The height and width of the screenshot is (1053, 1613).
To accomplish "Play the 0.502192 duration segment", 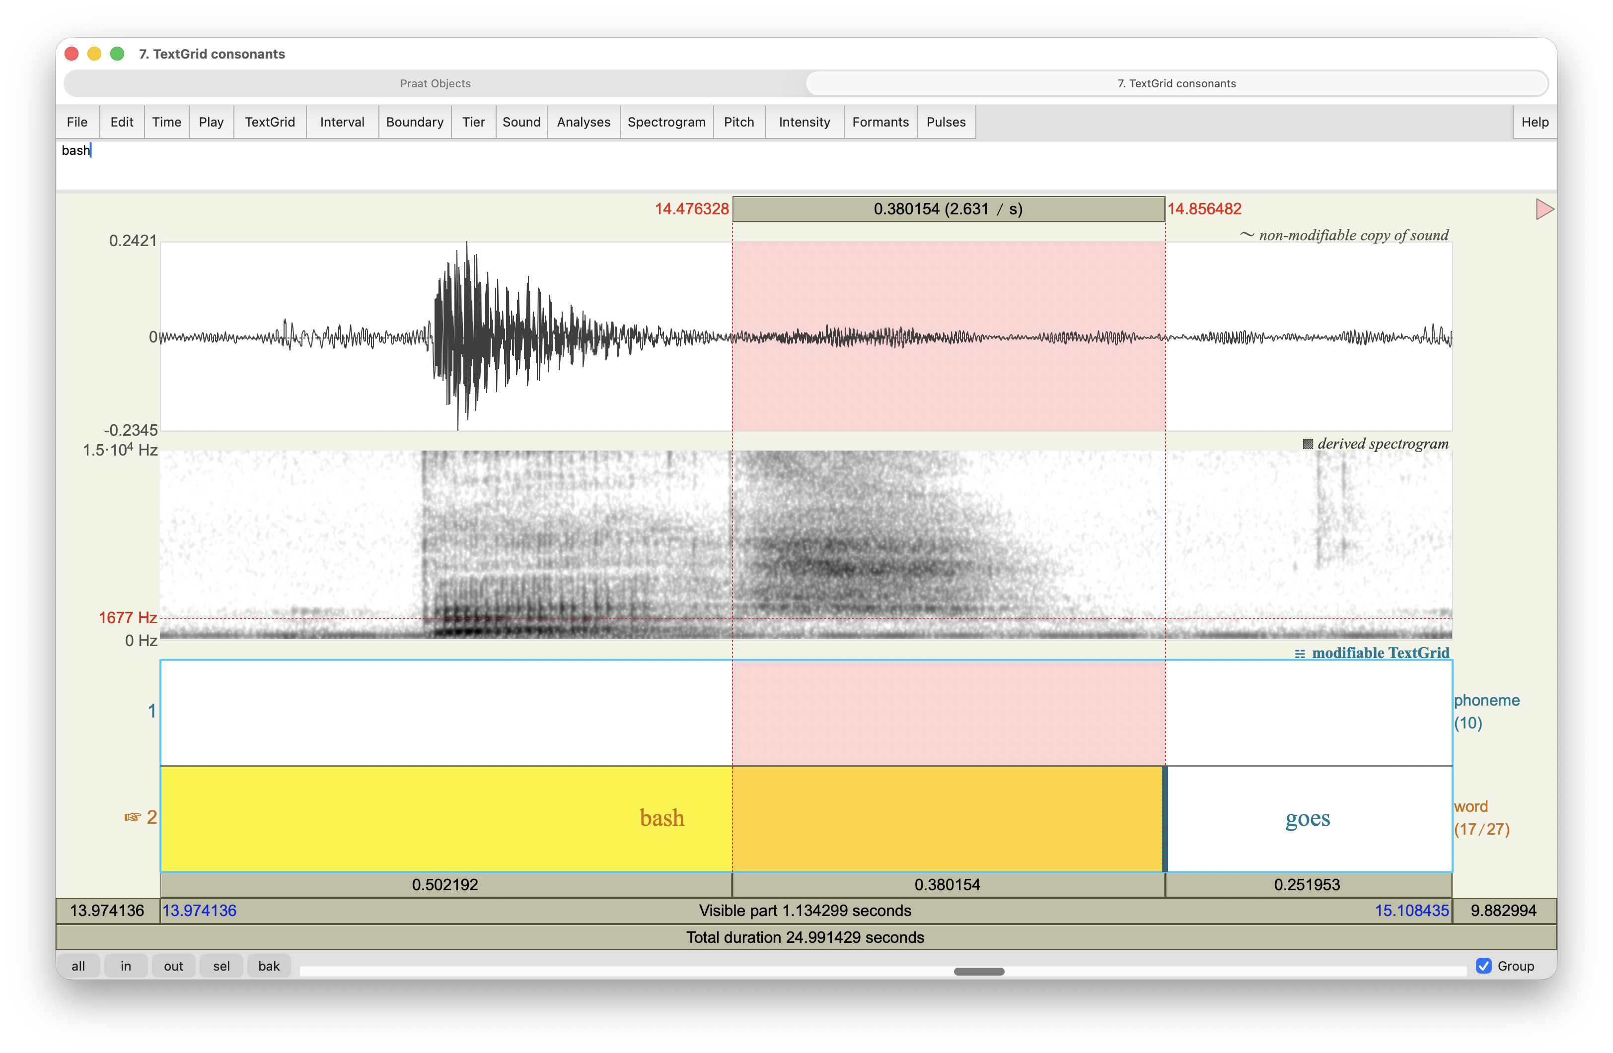I will [x=445, y=884].
